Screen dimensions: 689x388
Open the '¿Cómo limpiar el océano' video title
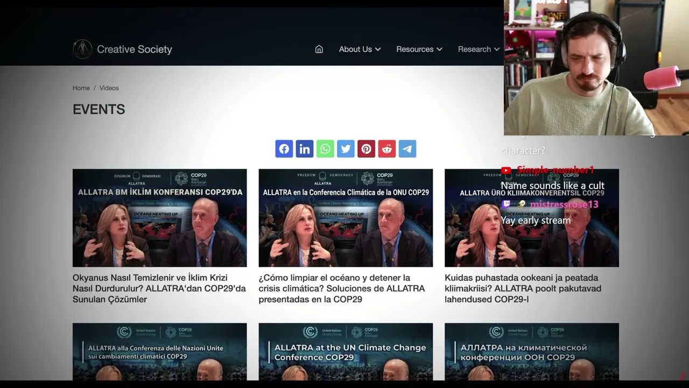click(x=342, y=288)
